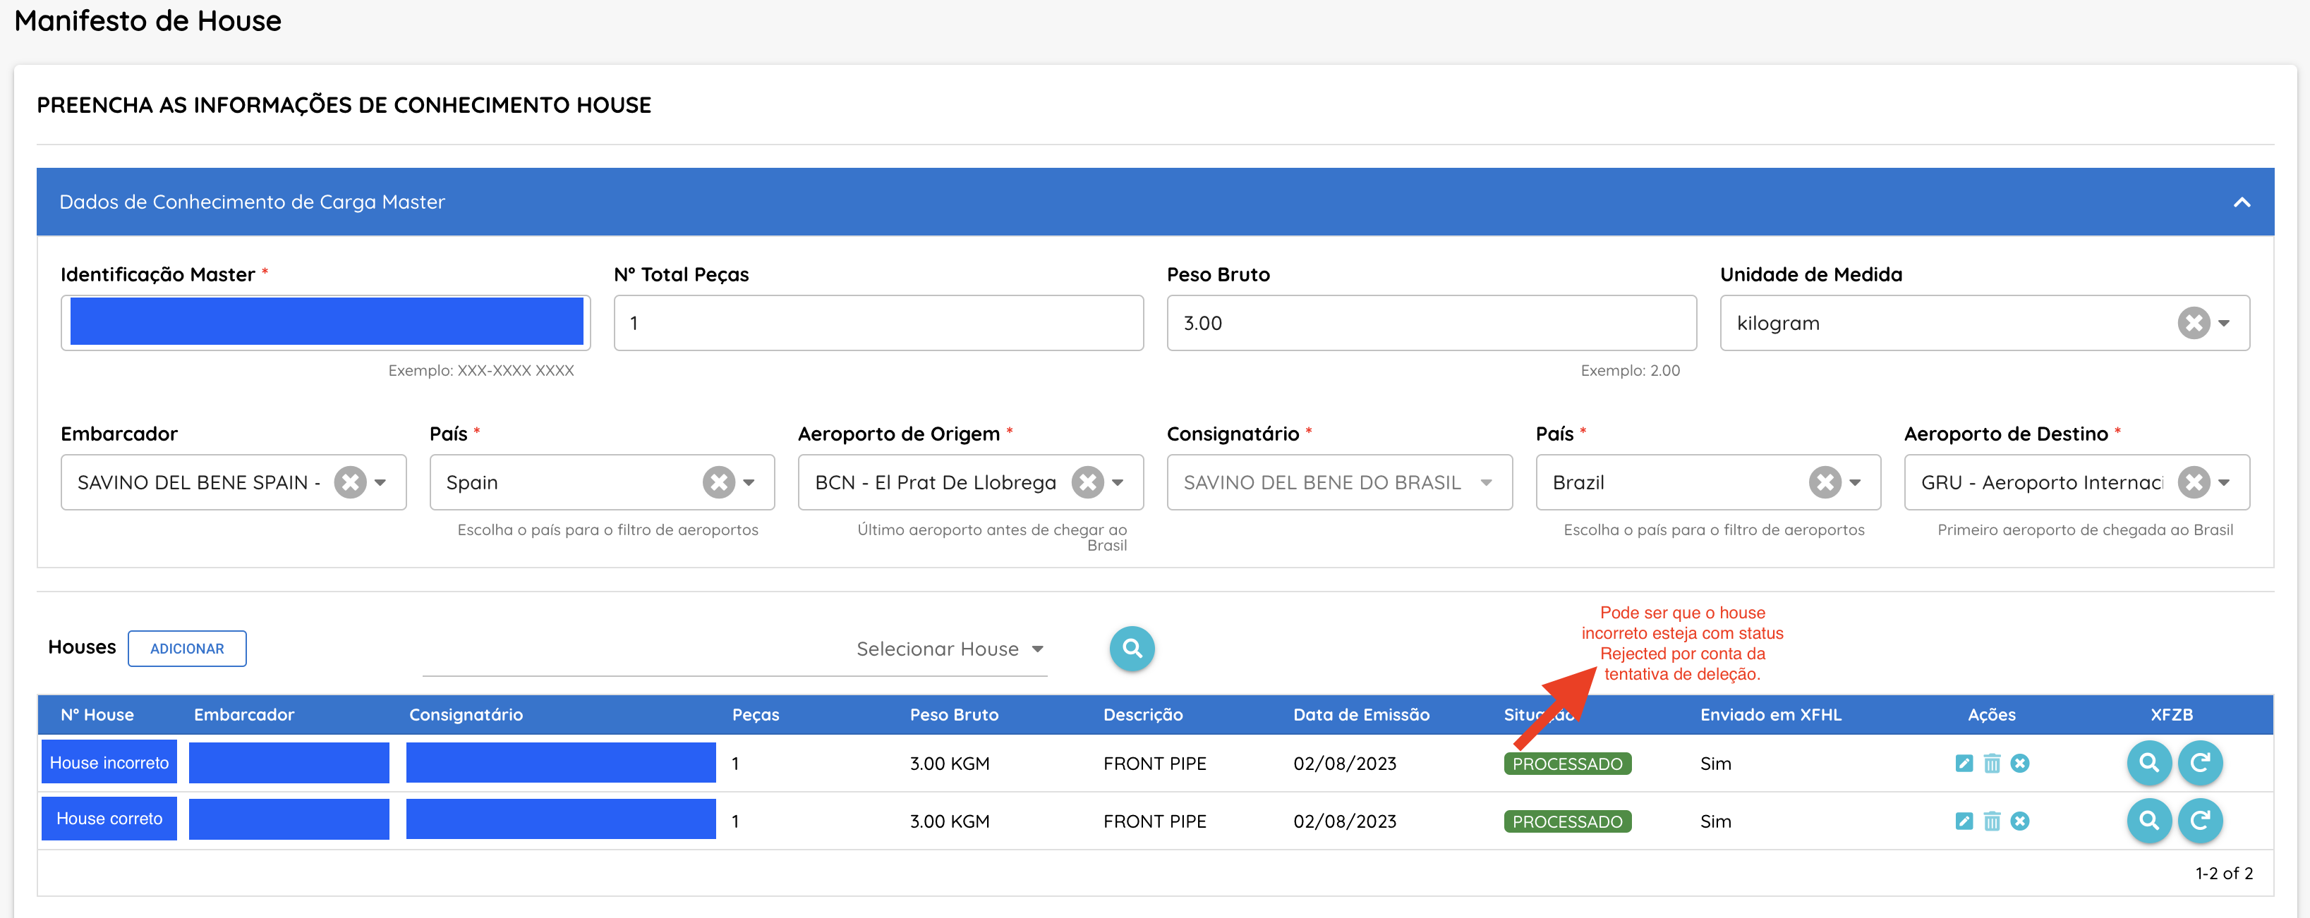Edit the House incorreto row
The image size is (2310, 918).
[1964, 763]
